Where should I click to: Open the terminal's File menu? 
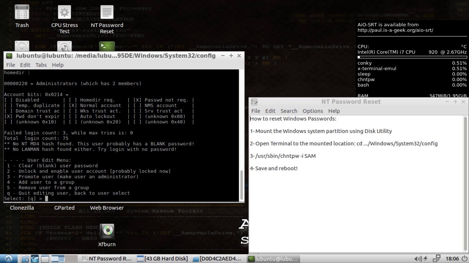coord(11,65)
